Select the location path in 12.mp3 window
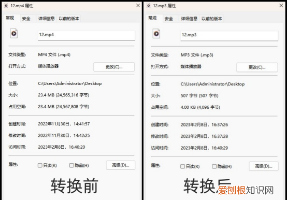287x200 pixels. tap(212, 84)
